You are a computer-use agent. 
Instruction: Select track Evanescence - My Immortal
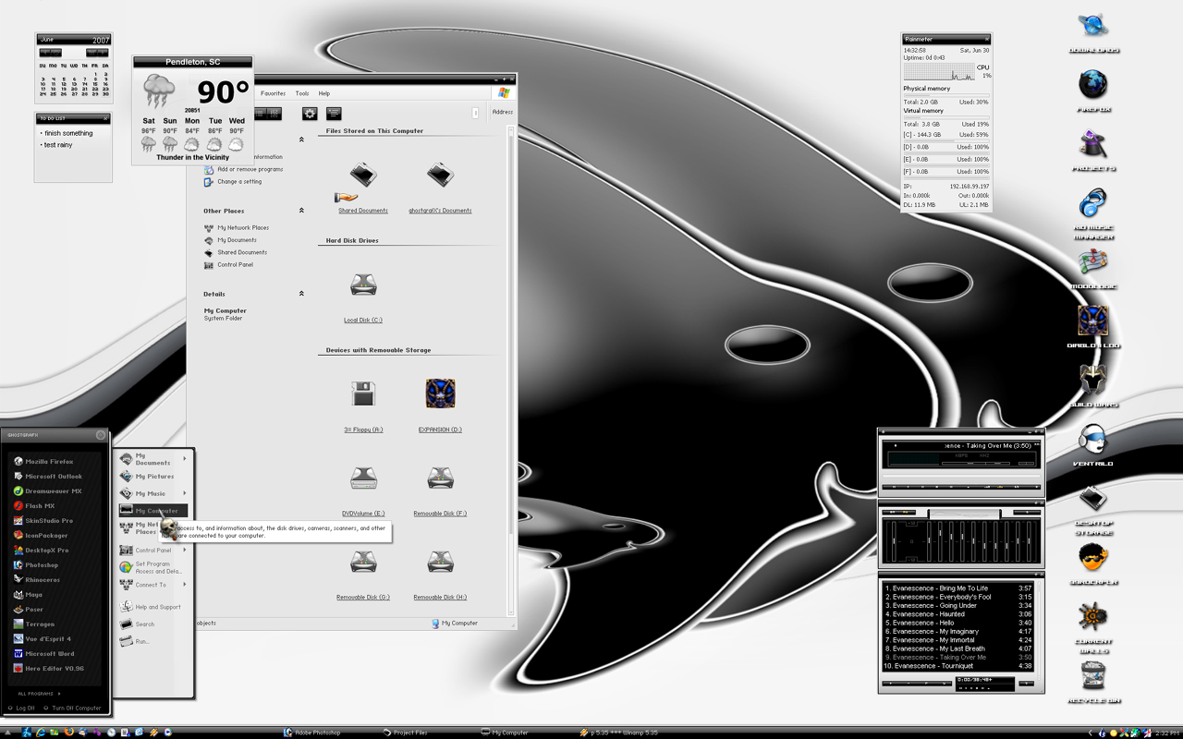pyautogui.click(x=957, y=640)
